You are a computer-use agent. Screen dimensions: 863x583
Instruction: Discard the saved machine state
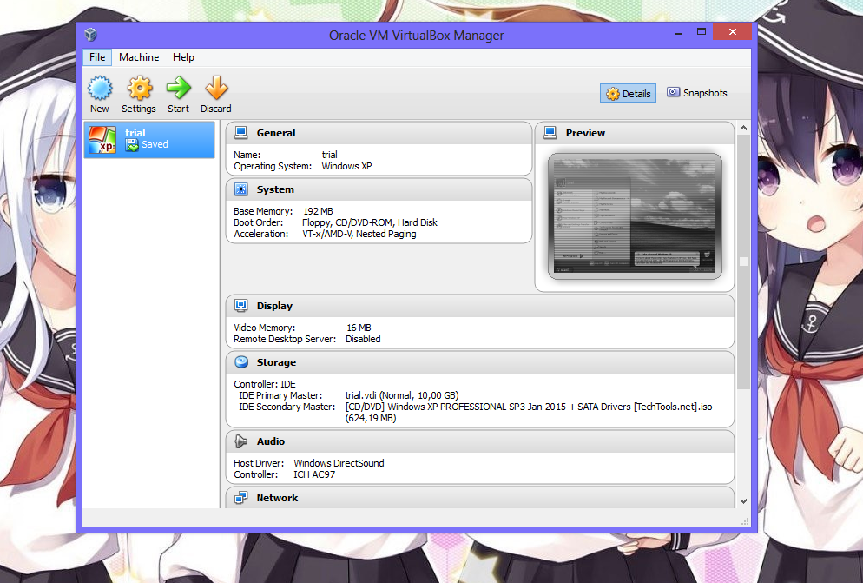[215, 93]
